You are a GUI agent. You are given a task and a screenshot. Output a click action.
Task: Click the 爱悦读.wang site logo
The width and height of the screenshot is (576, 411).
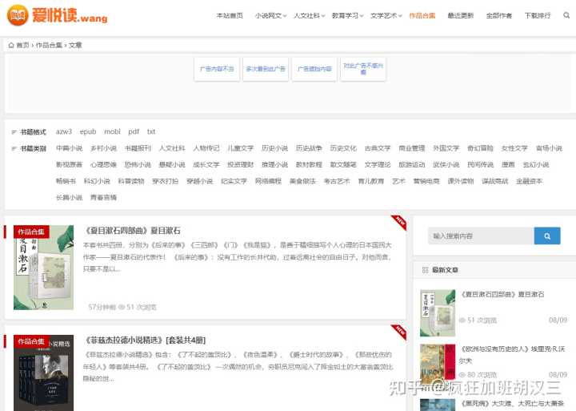coord(58,15)
